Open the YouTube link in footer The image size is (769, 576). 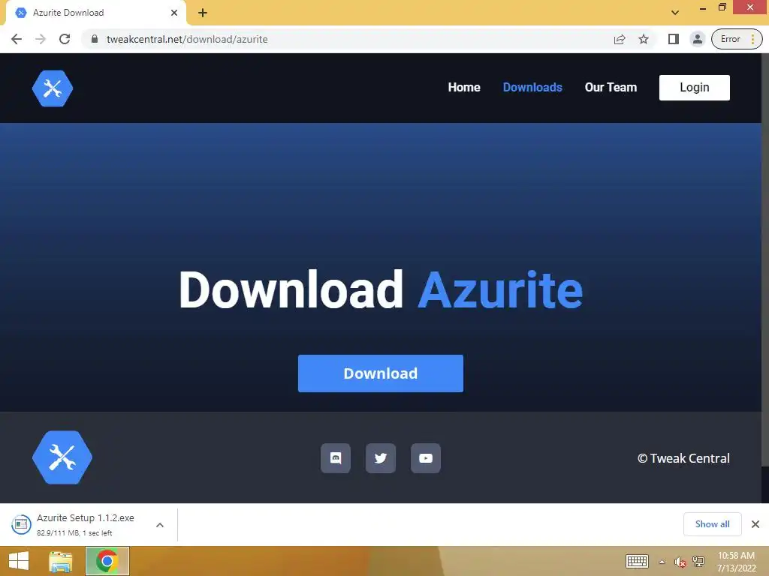[x=426, y=458]
